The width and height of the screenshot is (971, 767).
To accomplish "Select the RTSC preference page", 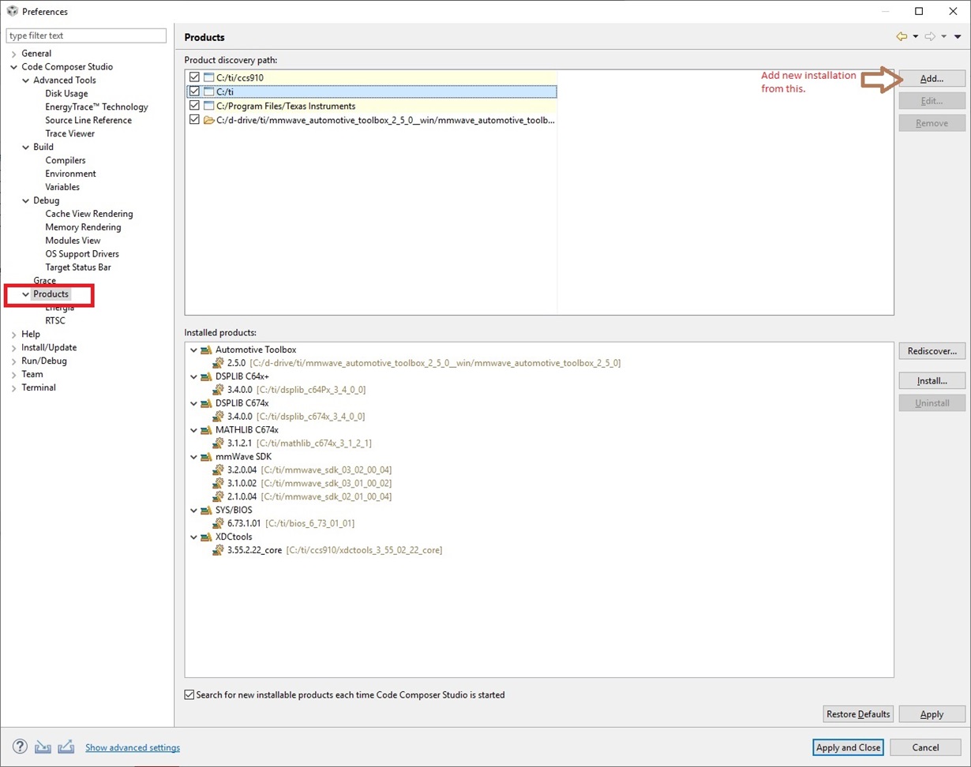I will pos(55,321).
